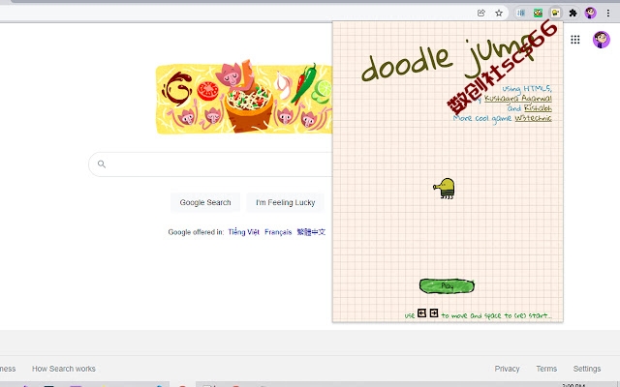620x387 pixels.
Task: Click the Doodle Jump extension toolbar icon
Action: (555, 13)
